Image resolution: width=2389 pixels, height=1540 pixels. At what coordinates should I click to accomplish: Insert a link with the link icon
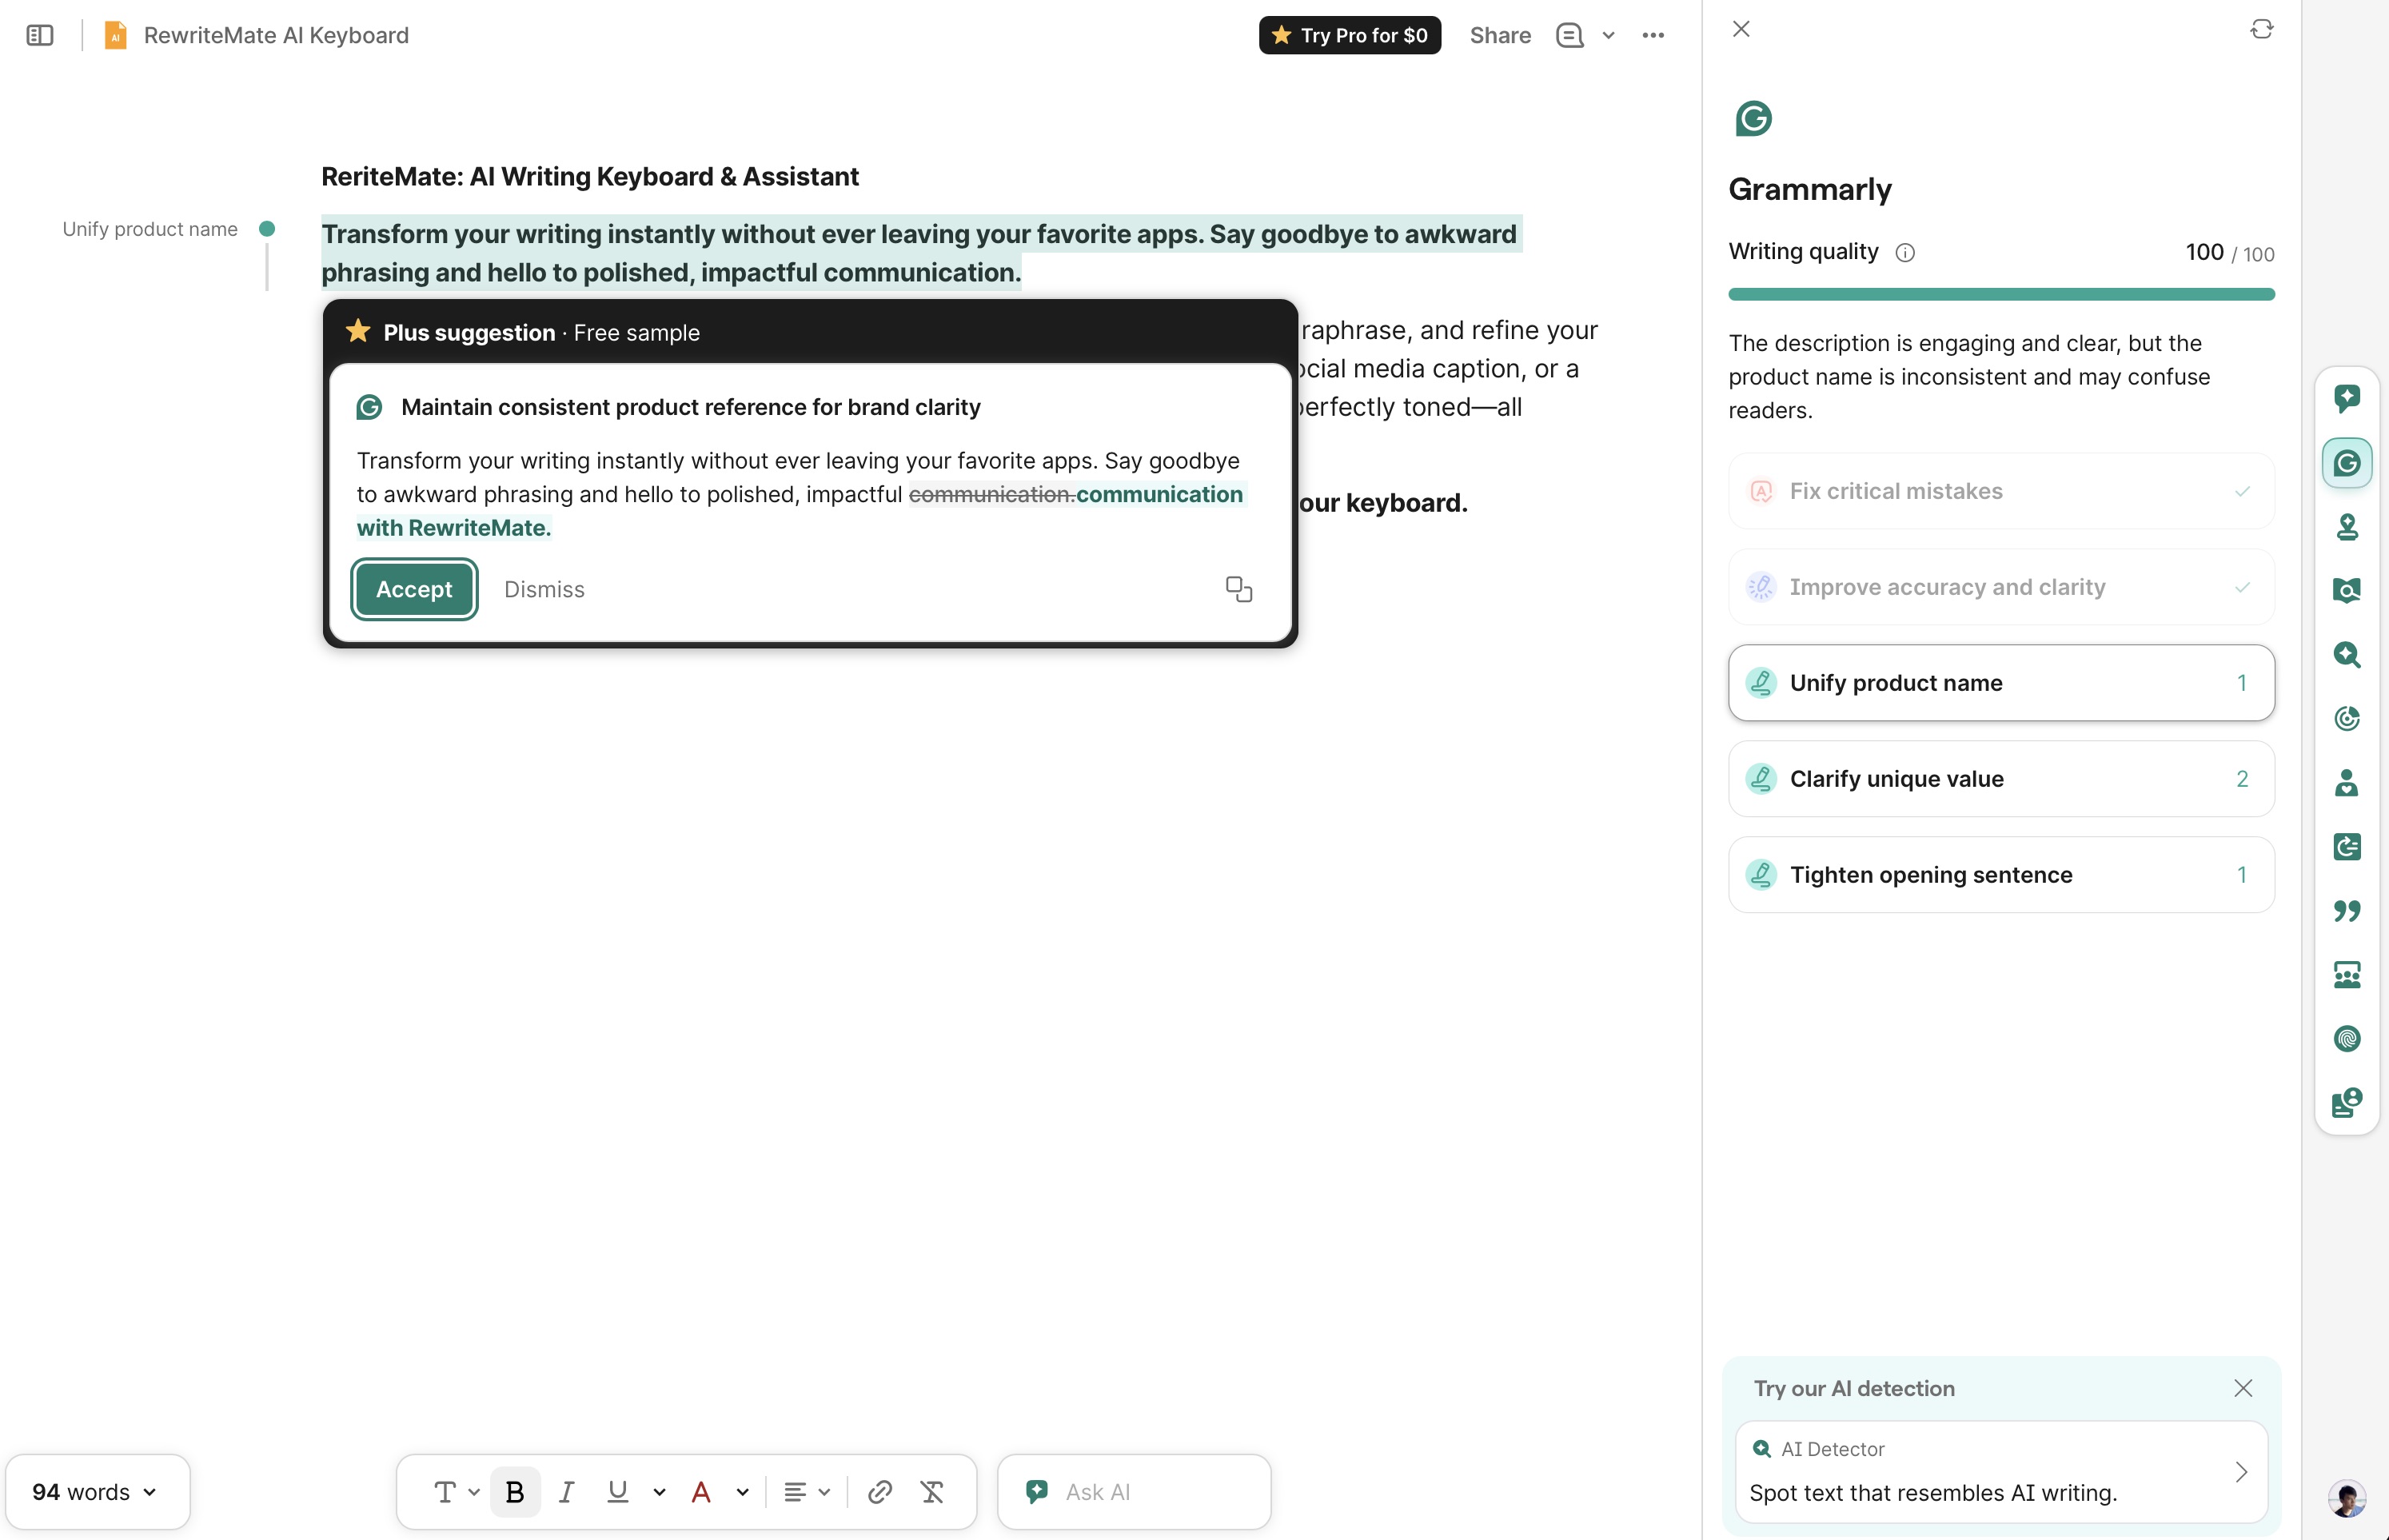coord(879,1492)
